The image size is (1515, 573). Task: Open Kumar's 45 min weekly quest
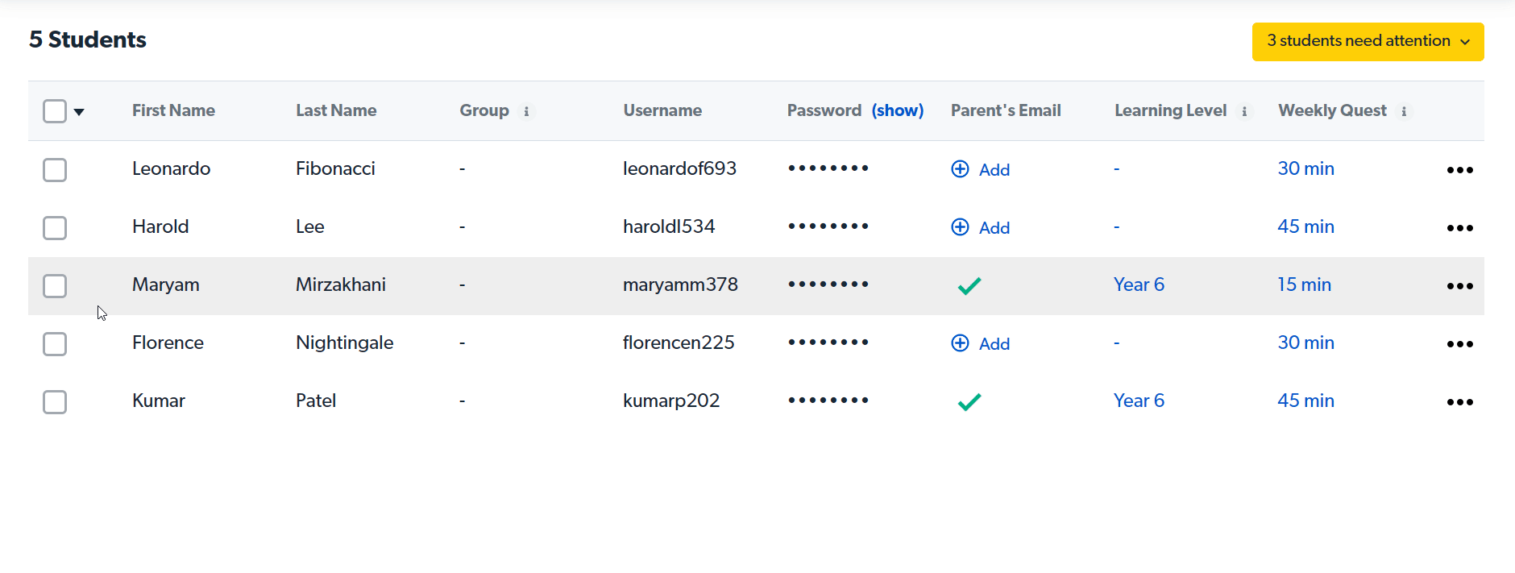(1305, 401)
